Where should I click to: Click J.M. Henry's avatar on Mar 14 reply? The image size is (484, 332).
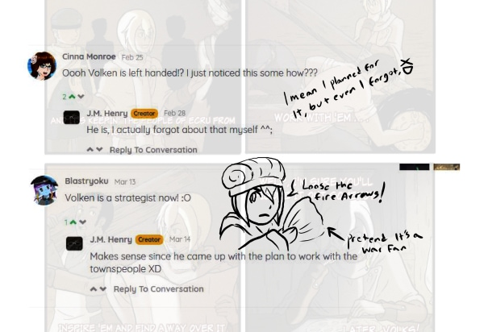coord(74,243)
